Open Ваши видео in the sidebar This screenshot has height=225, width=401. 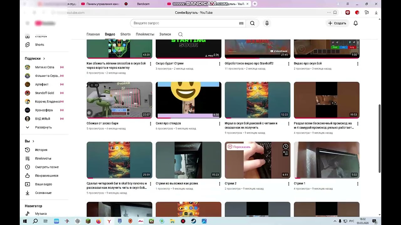point(43,184)
